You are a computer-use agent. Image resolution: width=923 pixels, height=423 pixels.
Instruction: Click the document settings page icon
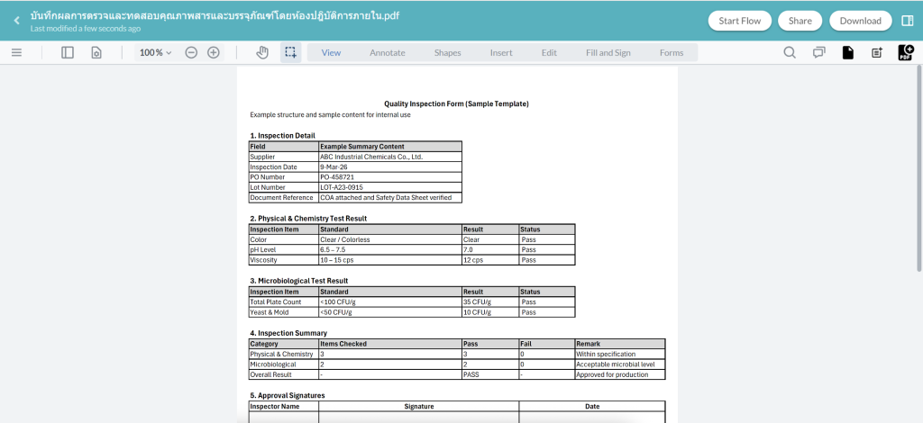coord(96,52)
